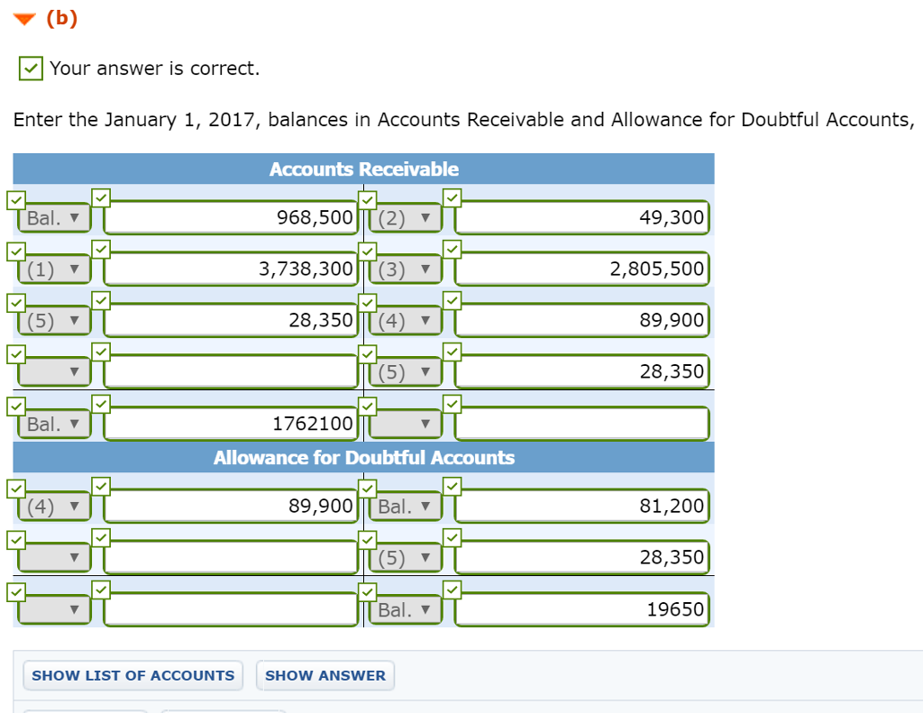Open the (1) dropdown selector

point(52,269)
